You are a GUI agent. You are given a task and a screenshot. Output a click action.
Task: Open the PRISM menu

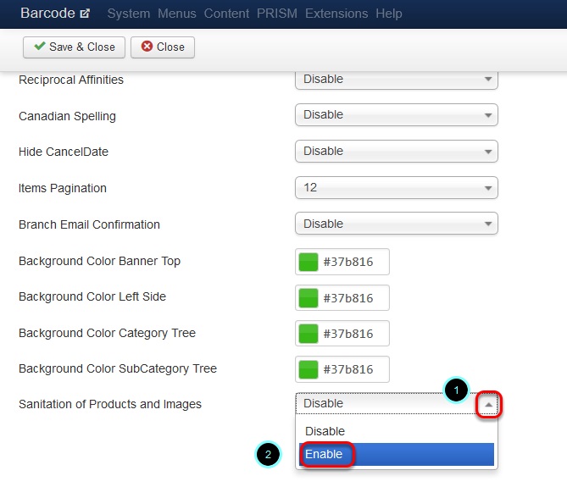pyautogui.click(x=277, y=14)
